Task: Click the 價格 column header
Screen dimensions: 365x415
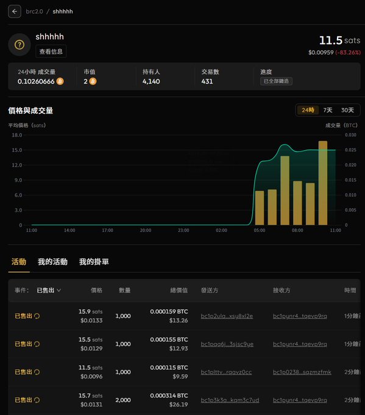Action: [x=96, y=290]
